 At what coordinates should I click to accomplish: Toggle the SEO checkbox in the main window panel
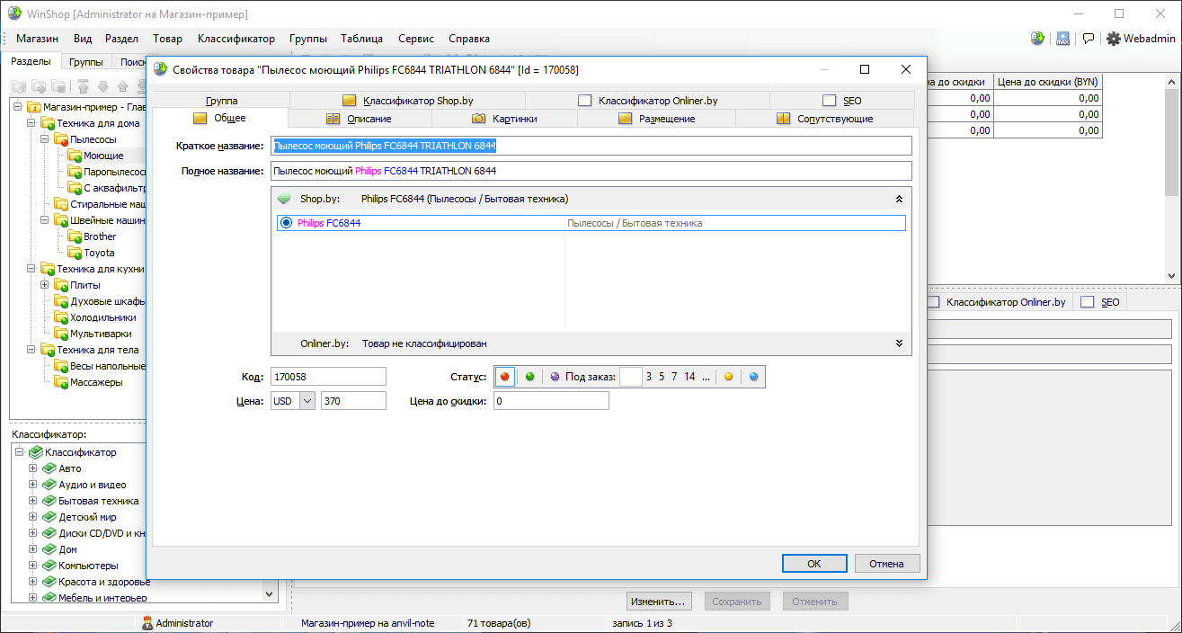[x=1088, y=302]
